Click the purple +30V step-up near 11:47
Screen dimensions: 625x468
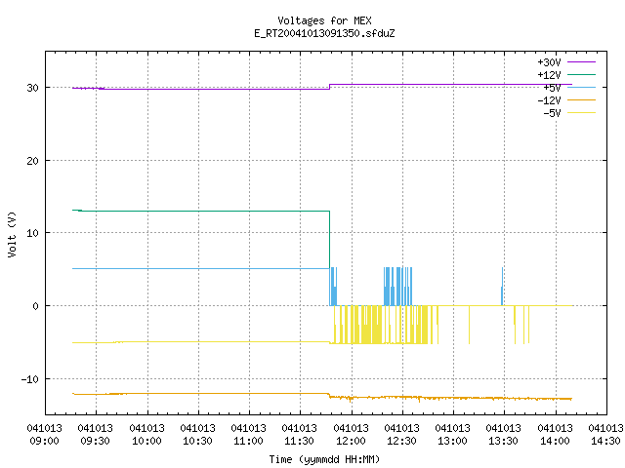pos(330,87)
